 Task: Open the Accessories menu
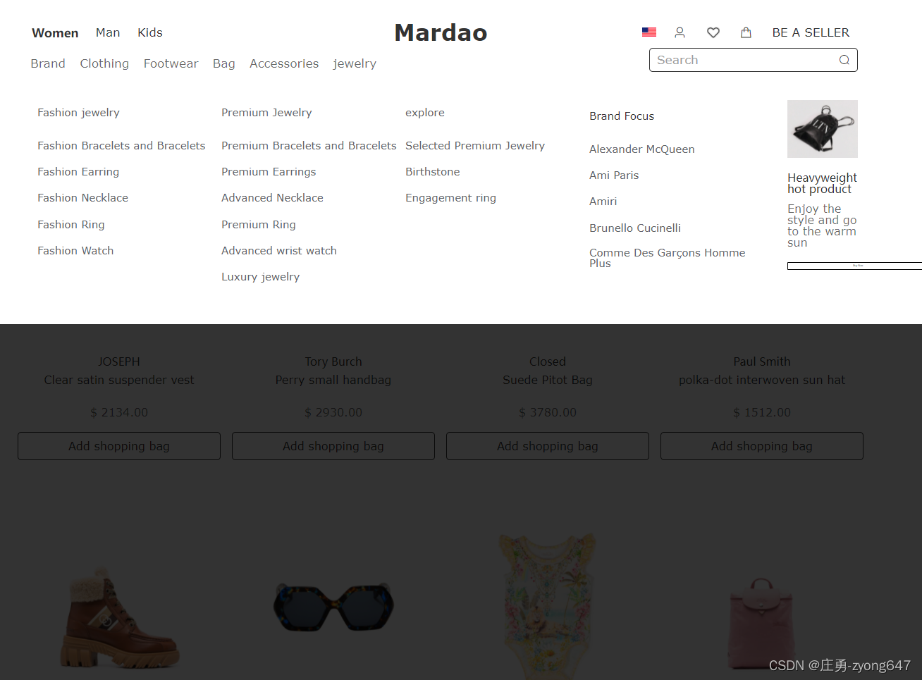(284, 63)
